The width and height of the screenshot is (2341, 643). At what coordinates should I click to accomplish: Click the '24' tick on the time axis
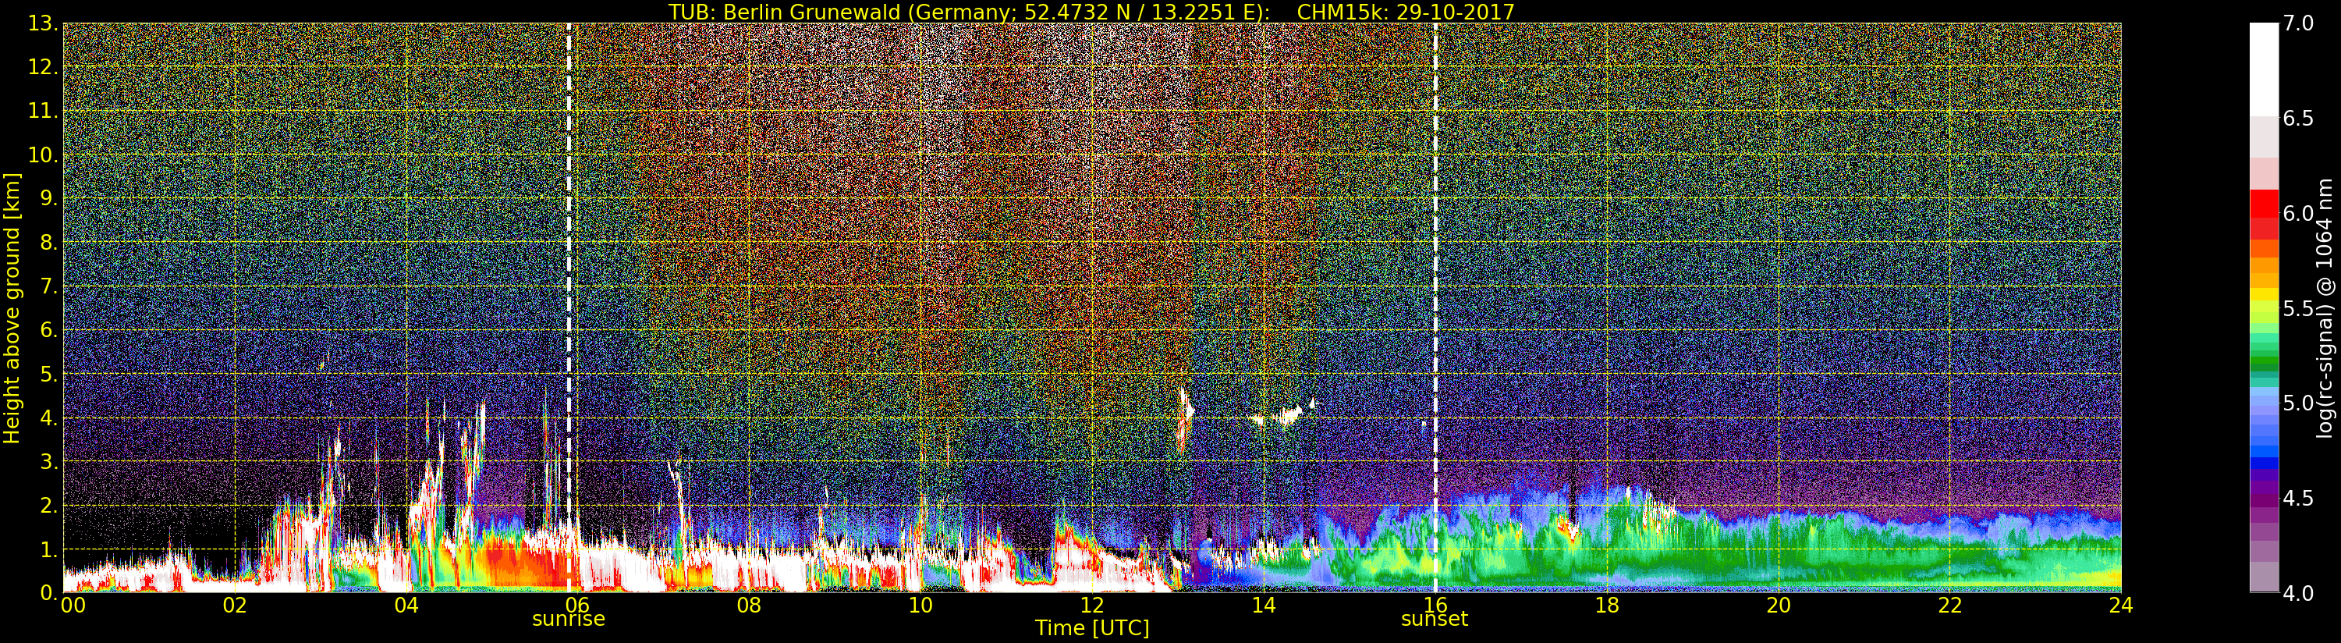pyautogui.click(x=2121, y=605)
